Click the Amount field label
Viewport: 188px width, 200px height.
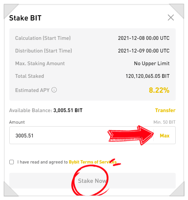(x=17, y=122)
